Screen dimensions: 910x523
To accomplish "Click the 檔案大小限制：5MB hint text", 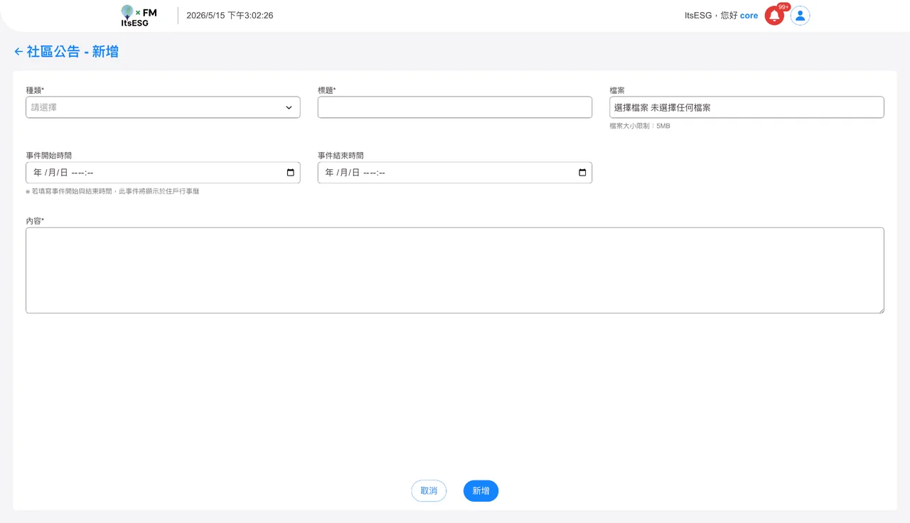I will tap(640, 126).
